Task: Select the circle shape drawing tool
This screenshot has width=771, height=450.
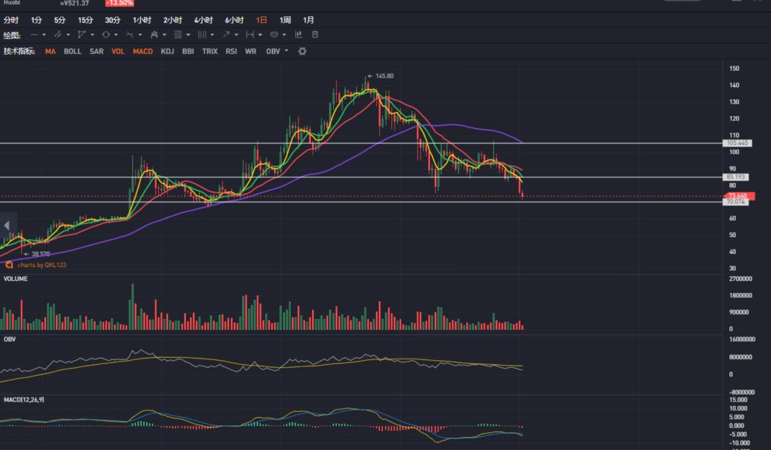Action: coord(106,35)
